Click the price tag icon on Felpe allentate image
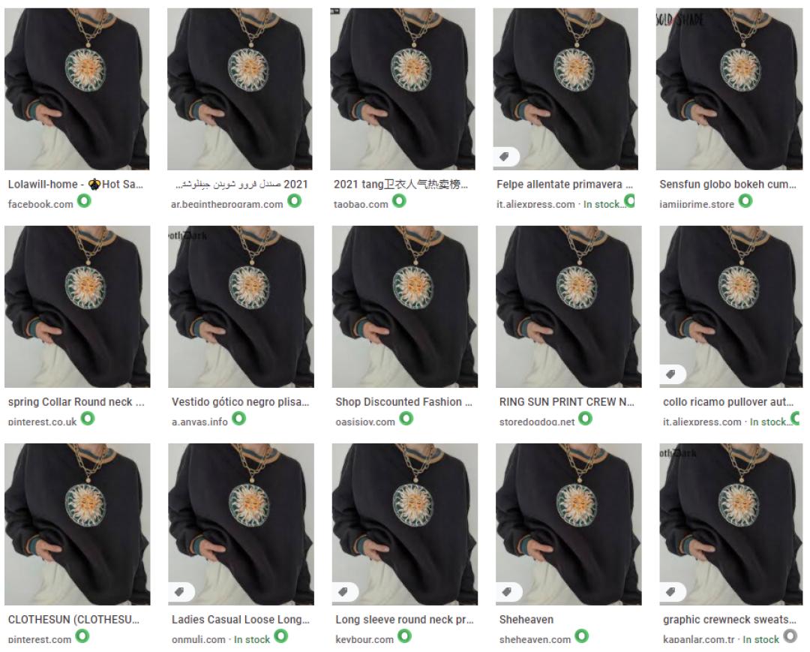Image resolution: width=810 pixels, height=652 pixels. click(x=505, y=157)
